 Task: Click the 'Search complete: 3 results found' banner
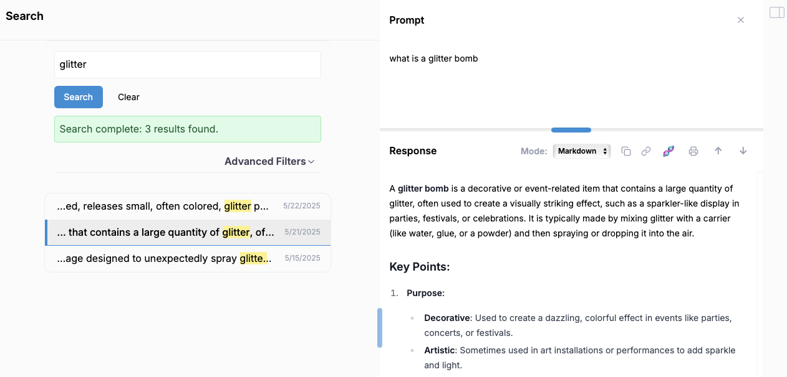tap(187, 129)
